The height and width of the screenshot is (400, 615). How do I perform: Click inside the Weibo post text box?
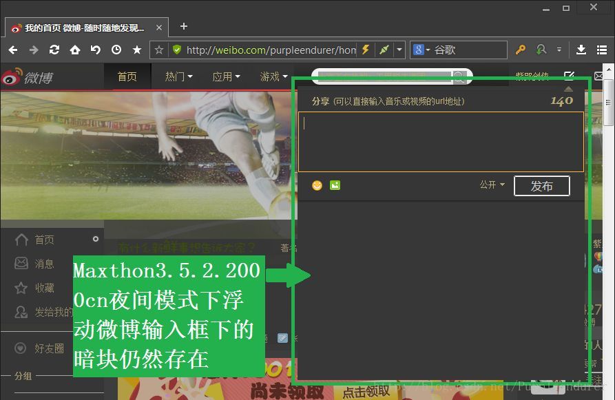point(441,141)
